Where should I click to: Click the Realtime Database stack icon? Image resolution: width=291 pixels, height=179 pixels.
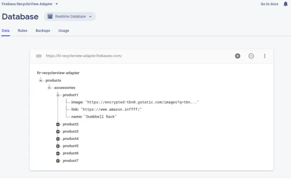(50, 17)
